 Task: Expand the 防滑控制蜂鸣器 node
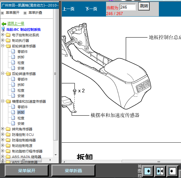pyautogui.click(x=2, y=140)
